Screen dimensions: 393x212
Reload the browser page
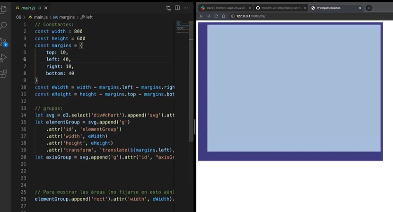click(x=216, y=16)
